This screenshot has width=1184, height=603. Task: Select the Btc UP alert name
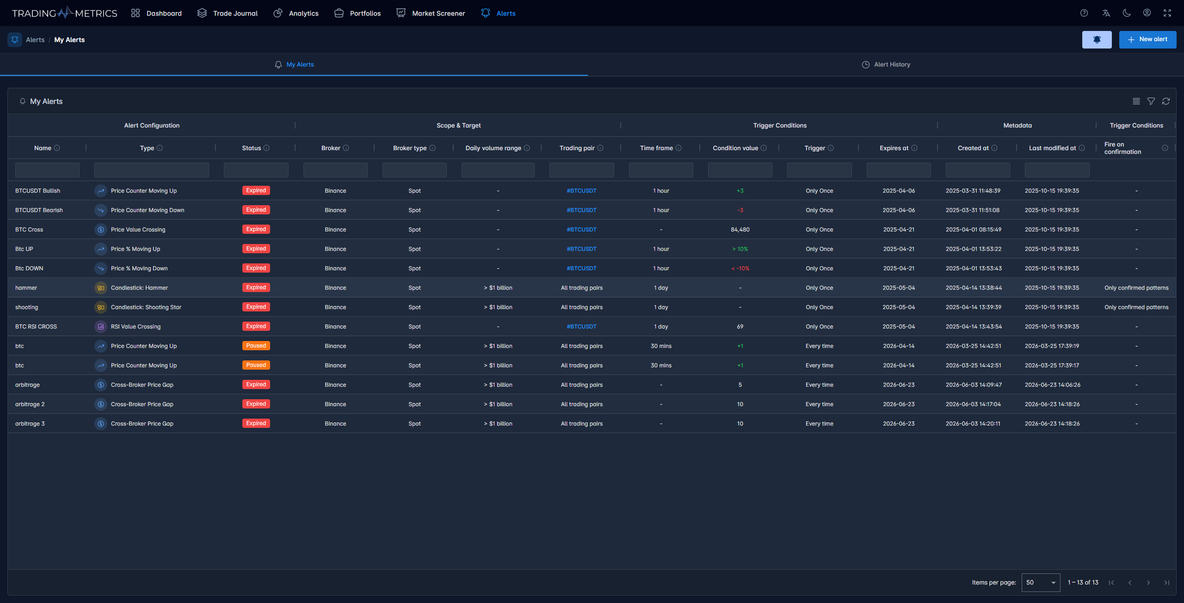(x=24, y=249)
